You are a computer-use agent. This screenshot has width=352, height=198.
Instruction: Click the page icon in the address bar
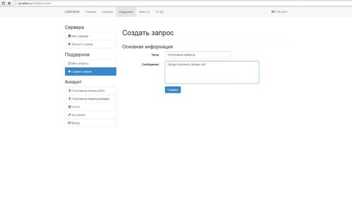tap(15, 3)
